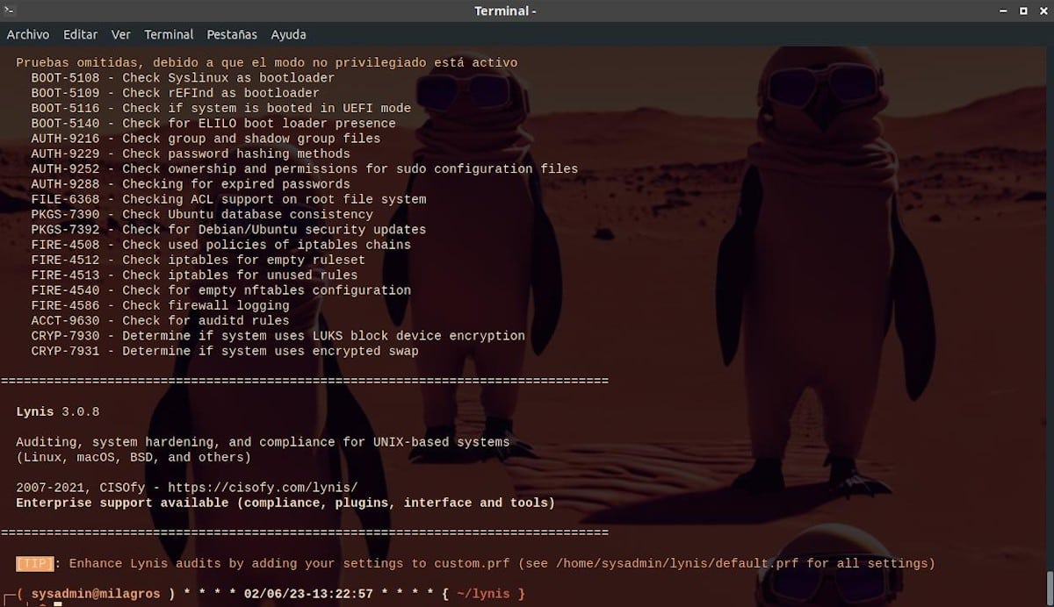Click the FIRE-4508 iptables chains line
The height and width of the screenshot is (607, 1054).
point(220,245)
